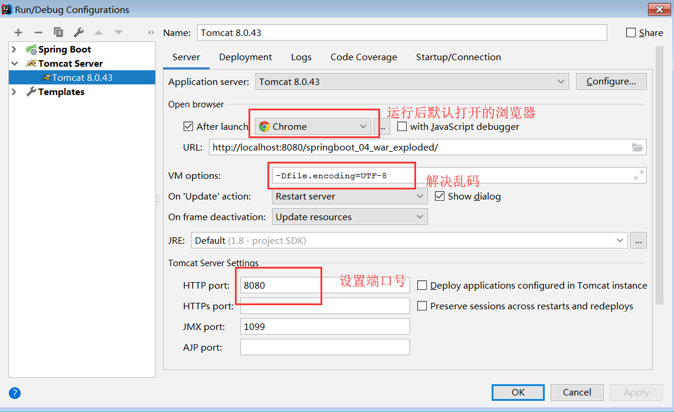Open edit defaults wrench icon in toolbar
This screenshot has height=412, width=674.
click(78, 32)
